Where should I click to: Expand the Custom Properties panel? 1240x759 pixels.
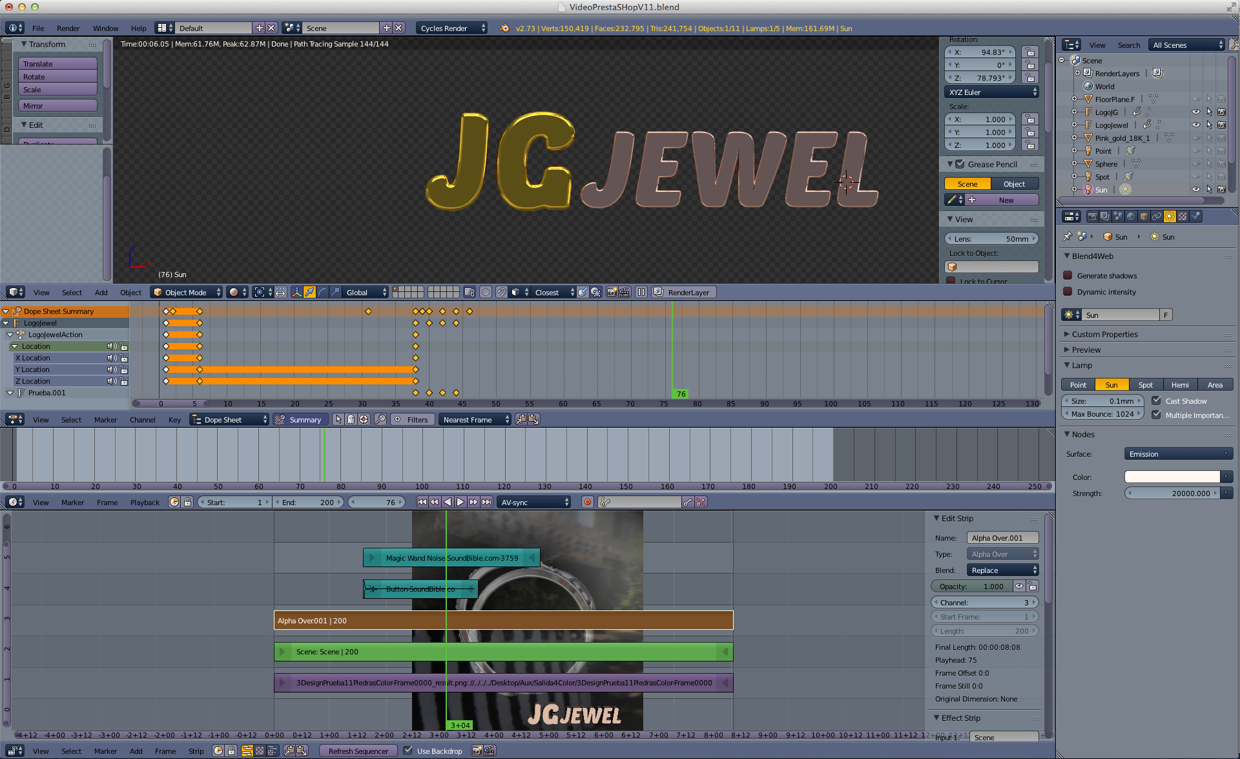click(1104, 335)
